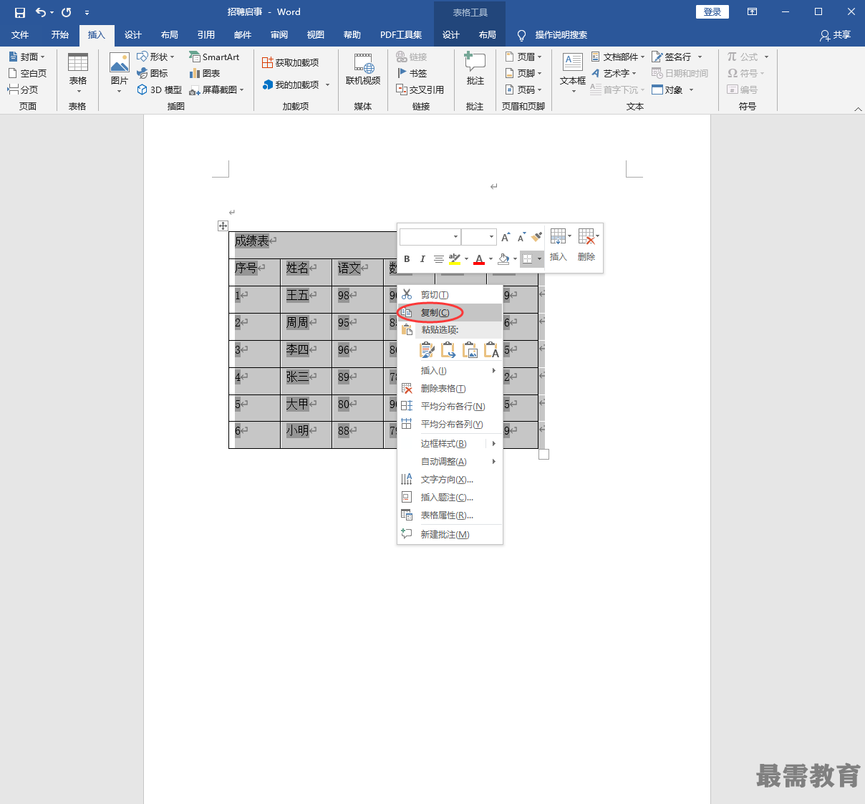Click the table resize handle
The height and width of the screenshot is (804, 865).
543,454
